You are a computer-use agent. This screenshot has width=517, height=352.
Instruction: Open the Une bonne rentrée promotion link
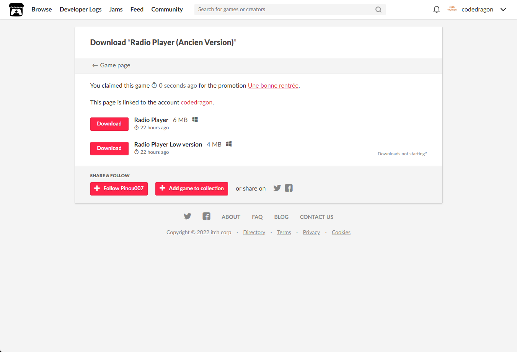(x=273, y=86)
